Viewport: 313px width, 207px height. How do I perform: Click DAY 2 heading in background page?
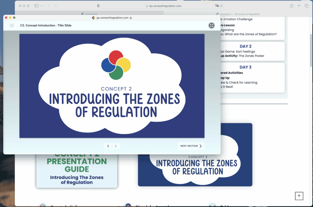[x=245, y=46]
